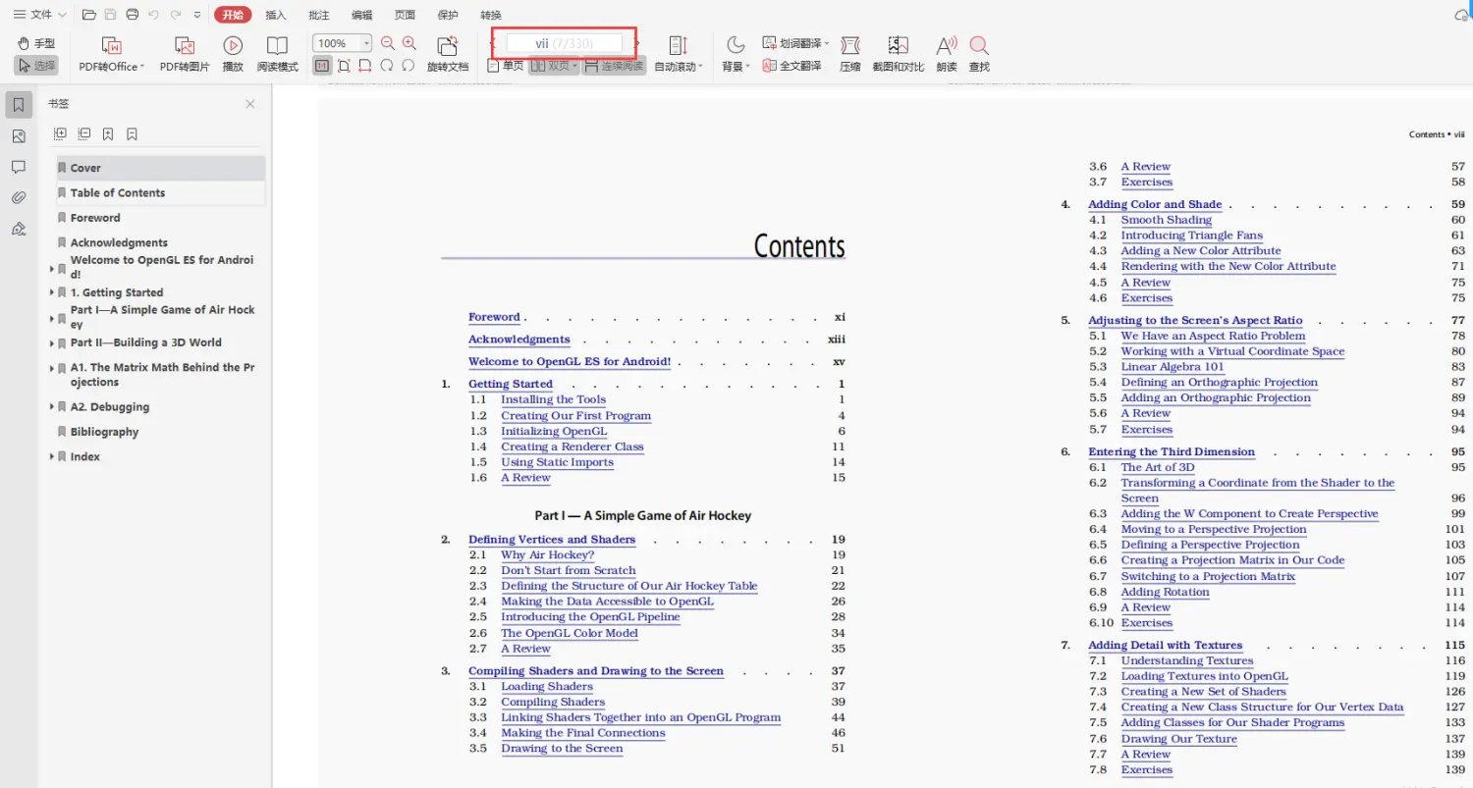Viewport: 1473px width, 788px height.
Task: Start slideshow with 播放 button
Action: pyautogui.click(x=233, y=54)
